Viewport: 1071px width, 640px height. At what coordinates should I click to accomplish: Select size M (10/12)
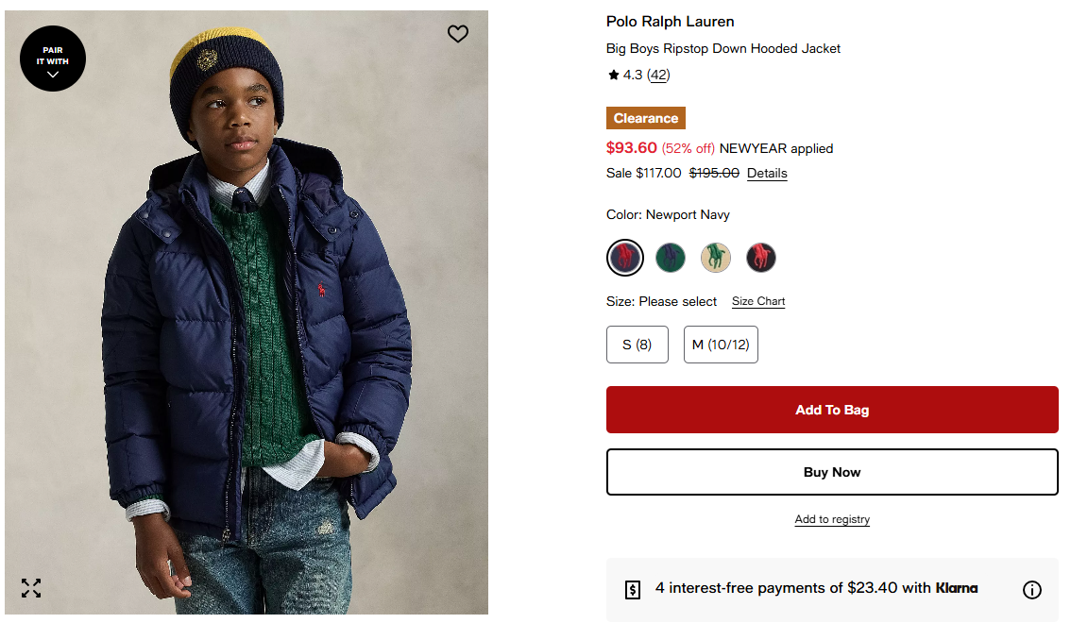point(721,345)
